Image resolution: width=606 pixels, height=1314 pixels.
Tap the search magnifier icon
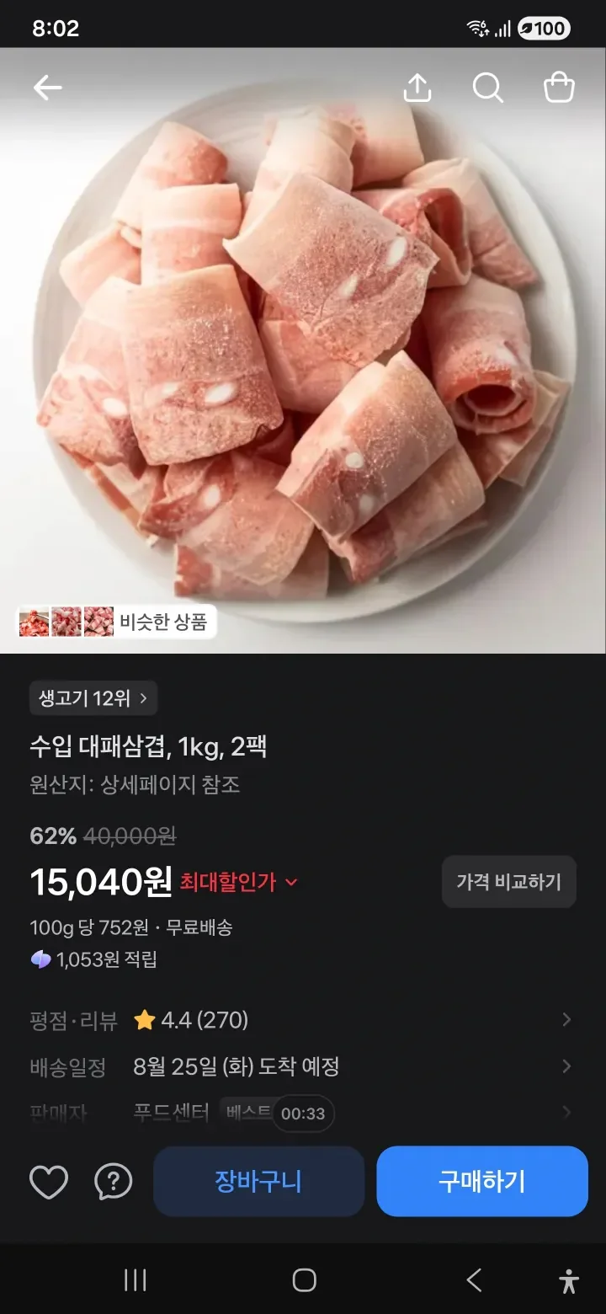(488, 88)
